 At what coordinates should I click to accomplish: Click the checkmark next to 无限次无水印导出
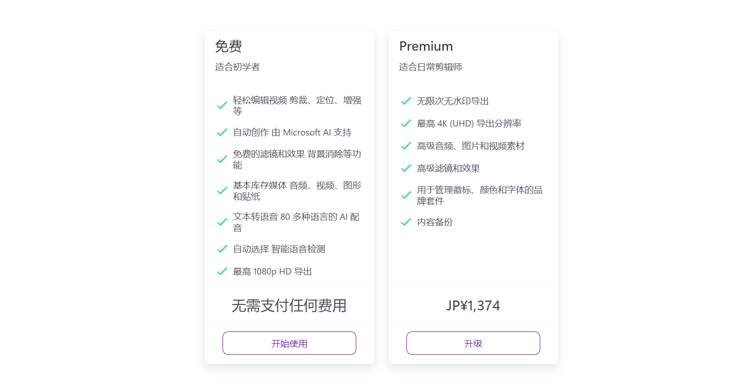pos(406,100)
